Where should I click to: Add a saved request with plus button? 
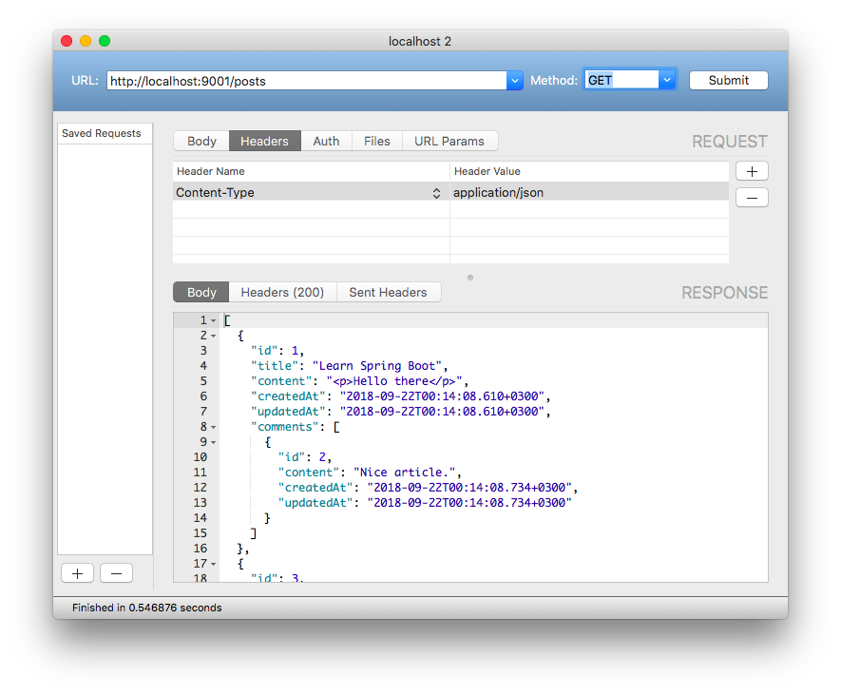(77, 573)
